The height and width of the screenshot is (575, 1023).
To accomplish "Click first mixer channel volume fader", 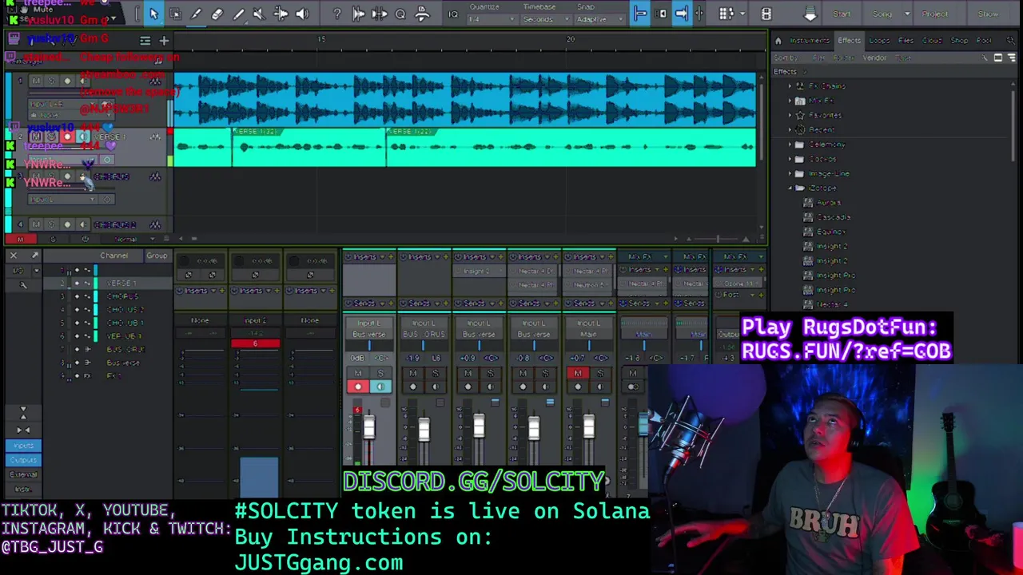I will 368,428.
